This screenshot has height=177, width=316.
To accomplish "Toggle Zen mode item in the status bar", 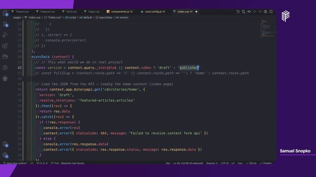I will pos(168,163).
